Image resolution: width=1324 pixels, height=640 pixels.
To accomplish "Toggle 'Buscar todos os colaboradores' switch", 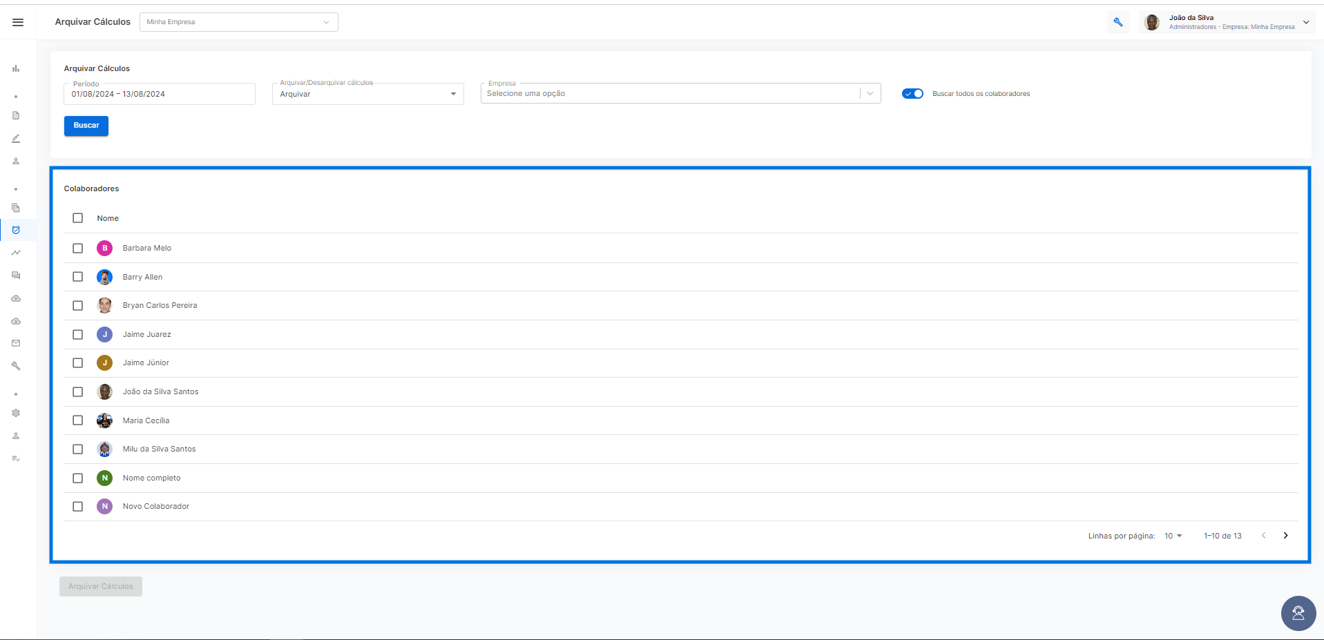I will tap(912, 94).
